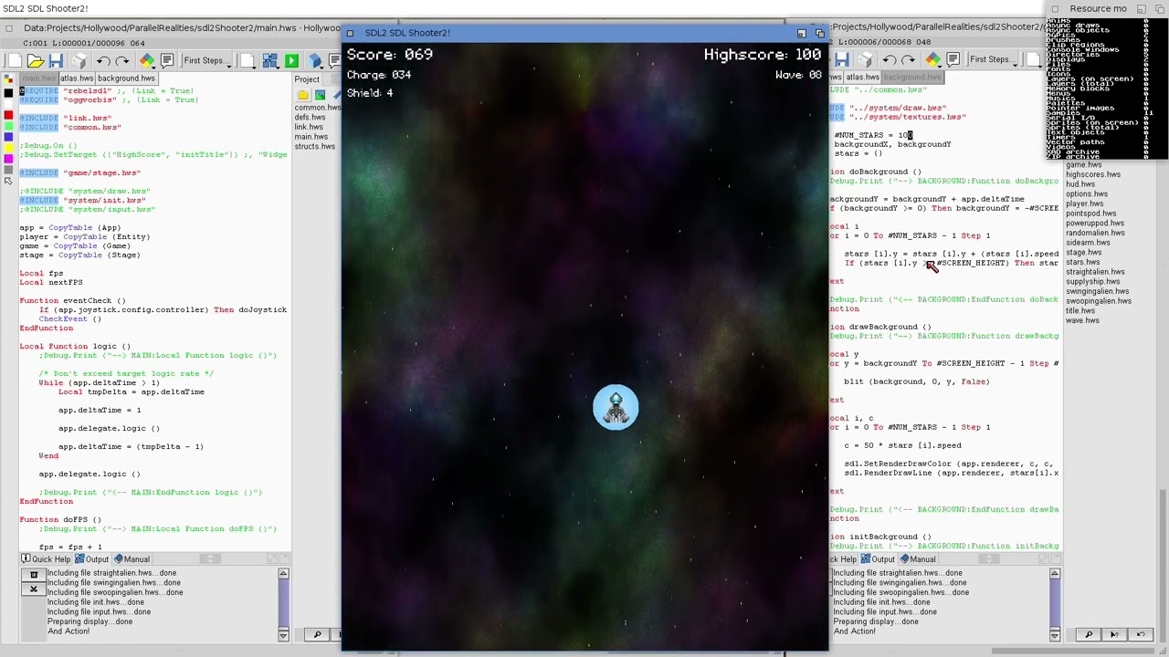Switch to the atlas.hws tab in left editor

point(77,78)
